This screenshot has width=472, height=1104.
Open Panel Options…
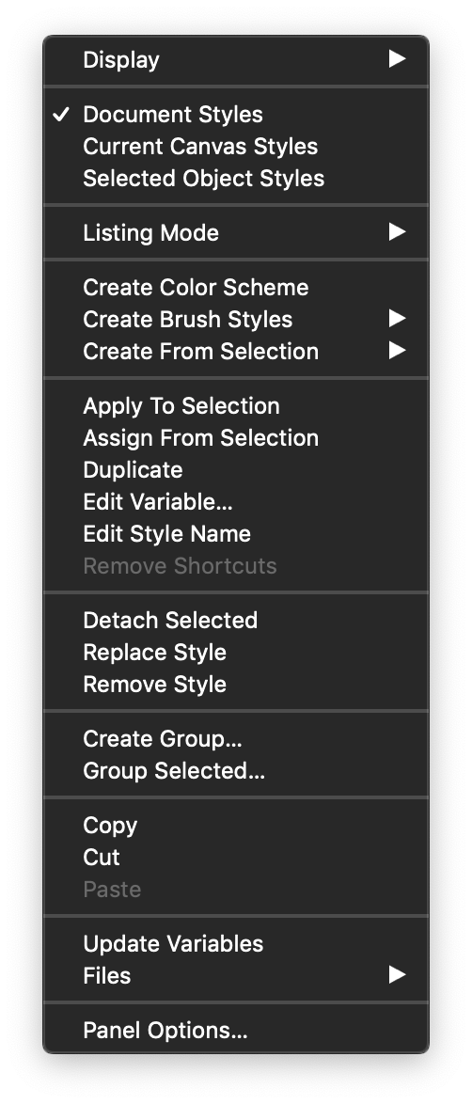pyautogui.click(x=236, y=1030)
